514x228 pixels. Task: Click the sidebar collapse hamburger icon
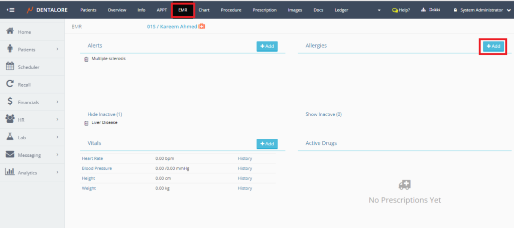11,10
